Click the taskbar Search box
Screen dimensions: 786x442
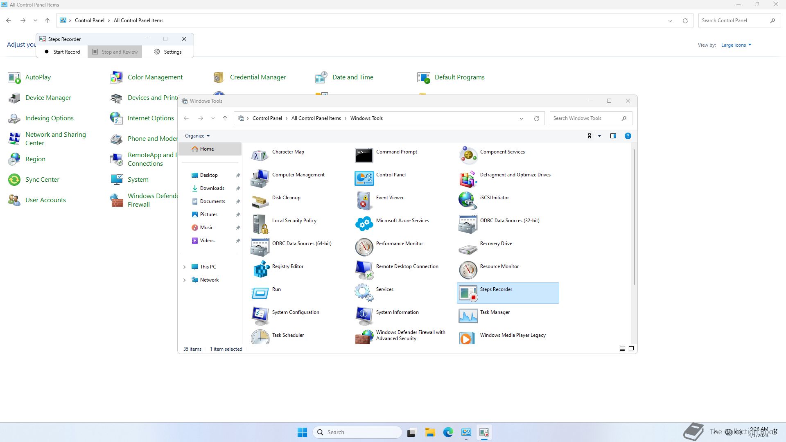tap(357, 432)
